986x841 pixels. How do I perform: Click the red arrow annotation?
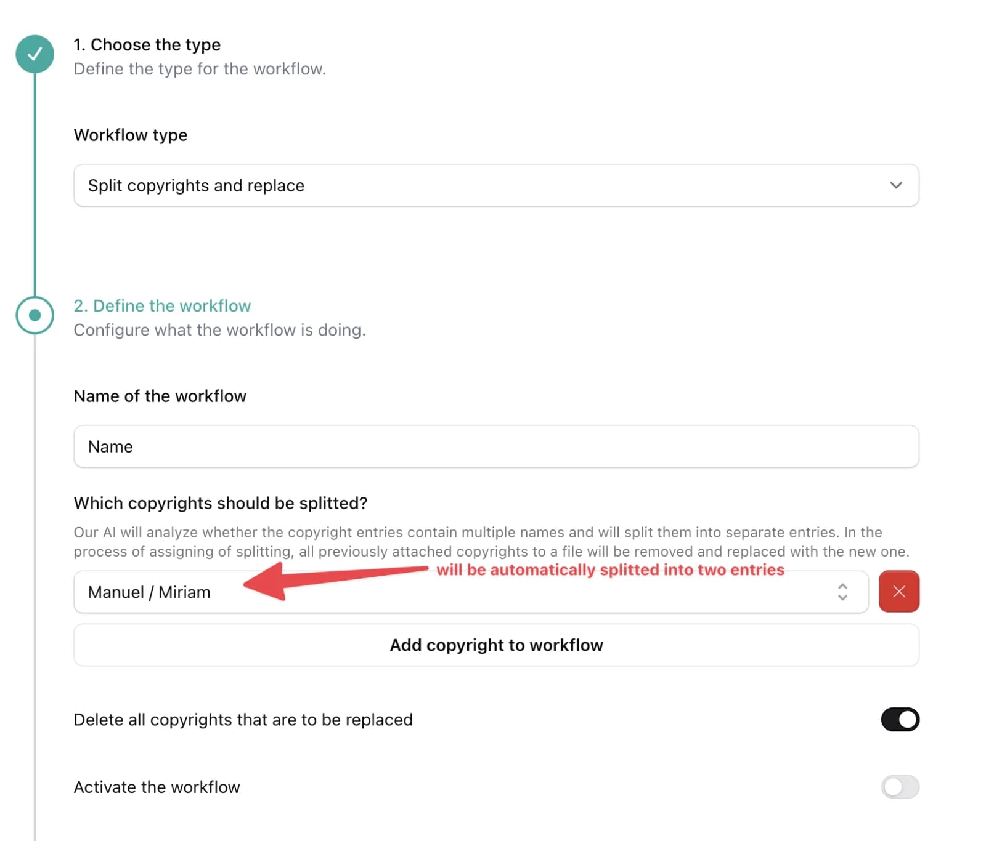tap(335, 581)
